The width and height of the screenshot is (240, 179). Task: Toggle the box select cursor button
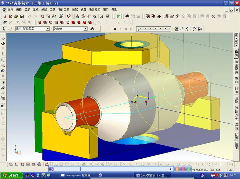coord(10,29)
